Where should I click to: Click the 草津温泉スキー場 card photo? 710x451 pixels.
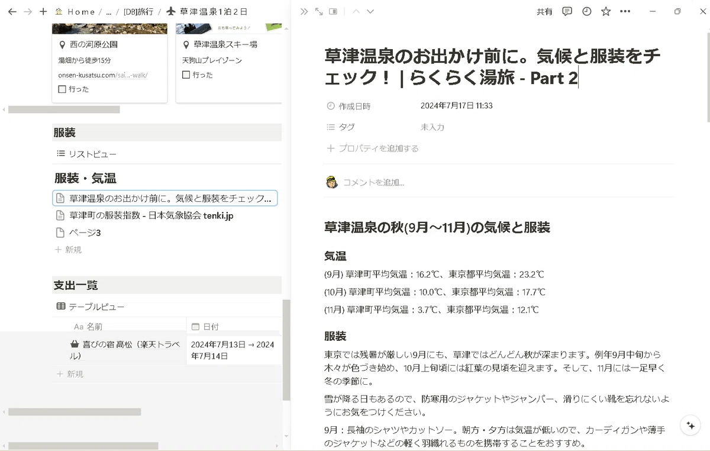point(228,28)
